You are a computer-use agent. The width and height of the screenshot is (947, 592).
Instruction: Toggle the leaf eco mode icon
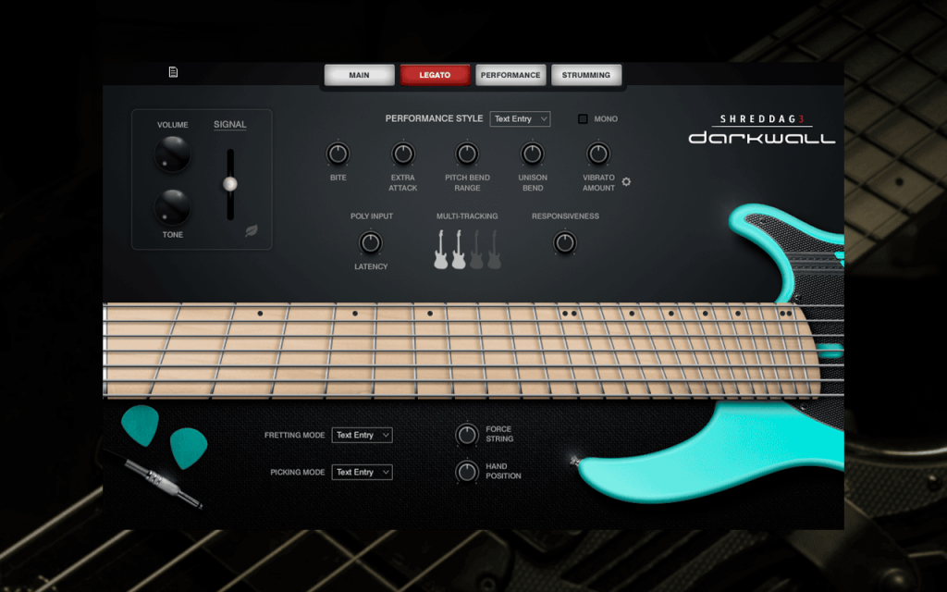pyautogui.click(x=252, y=230)
